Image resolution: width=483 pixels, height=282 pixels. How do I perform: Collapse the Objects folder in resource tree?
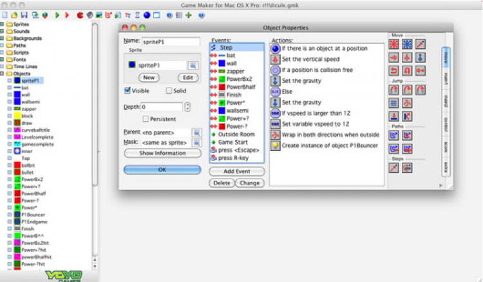[x=2, y=73]
